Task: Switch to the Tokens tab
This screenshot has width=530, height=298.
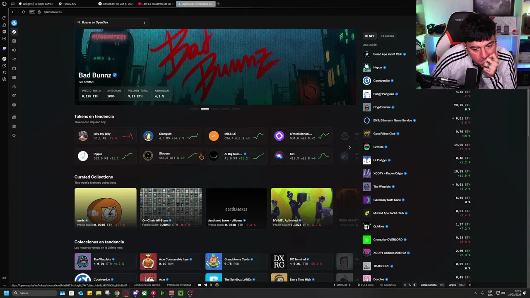Action: point(388,36)
